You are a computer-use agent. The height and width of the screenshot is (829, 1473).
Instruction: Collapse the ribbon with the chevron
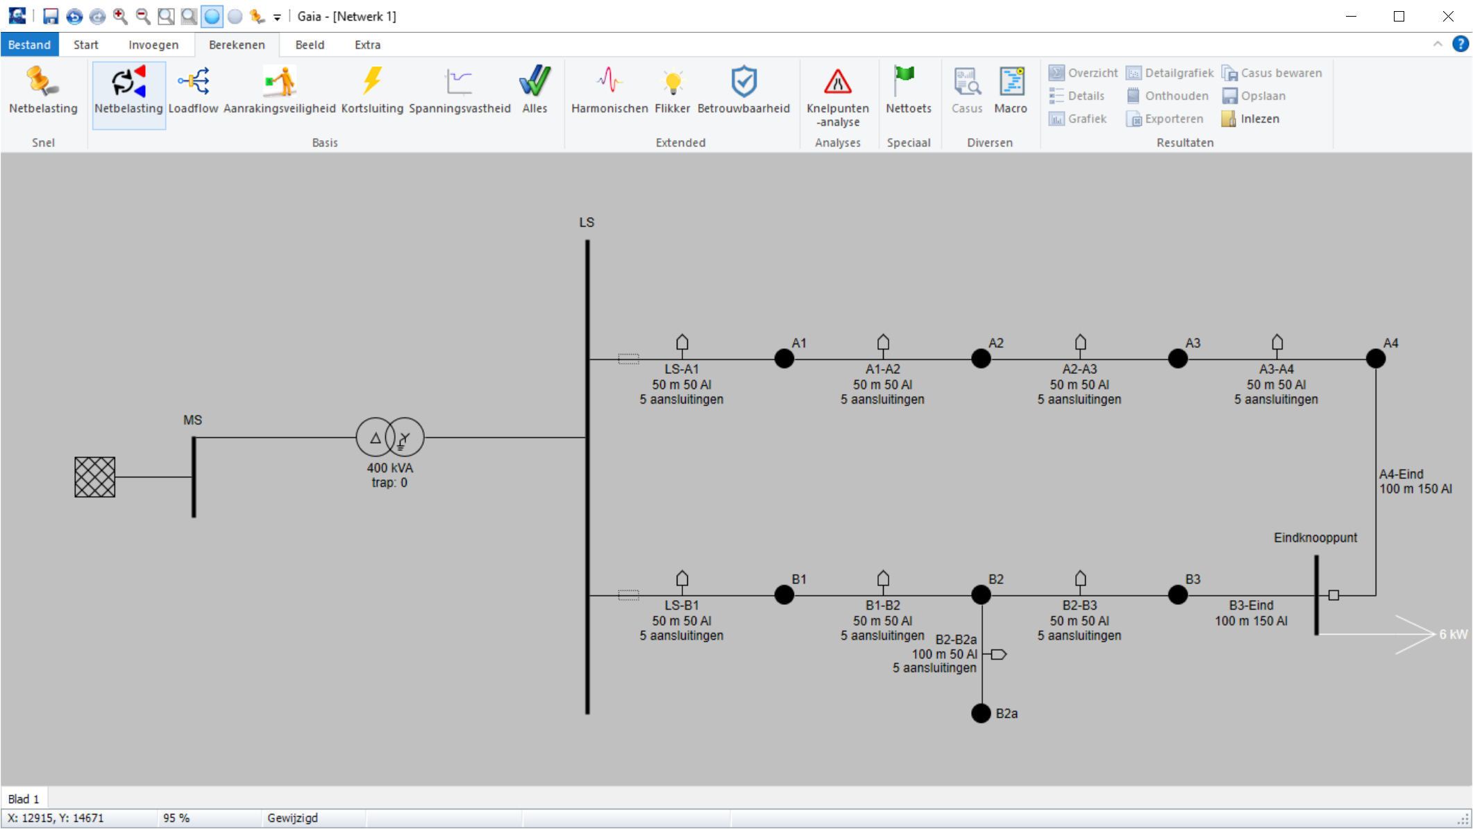pos(1437,44)
